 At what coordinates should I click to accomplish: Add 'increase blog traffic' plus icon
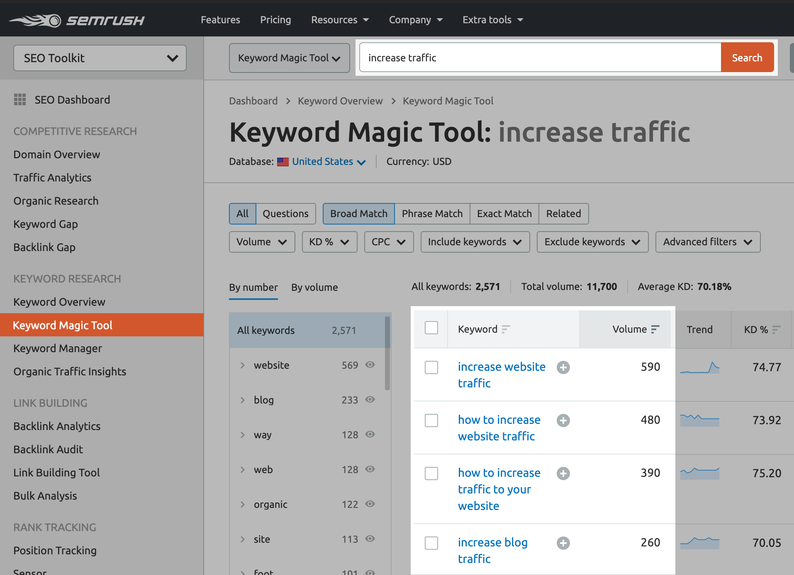(563, 543)
